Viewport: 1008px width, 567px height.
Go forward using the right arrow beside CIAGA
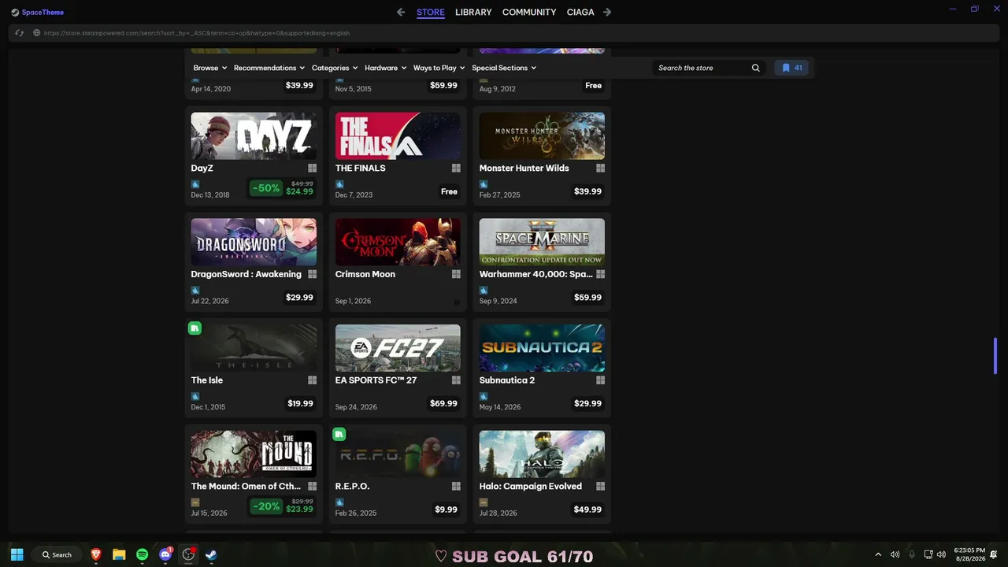pyautogui.click(x=606, y=12)
